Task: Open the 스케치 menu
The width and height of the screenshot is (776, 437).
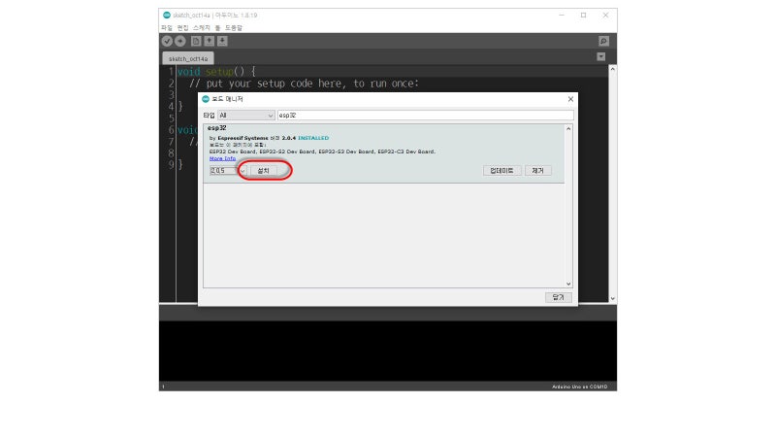Action: pyautogui.click(x=202, y=28)
